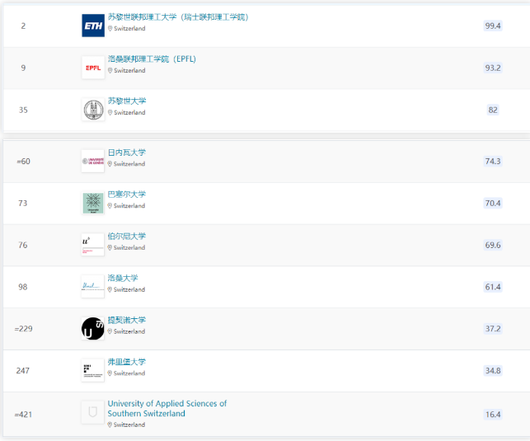Click the University of Fribourg logo

(x=93, y=370)
